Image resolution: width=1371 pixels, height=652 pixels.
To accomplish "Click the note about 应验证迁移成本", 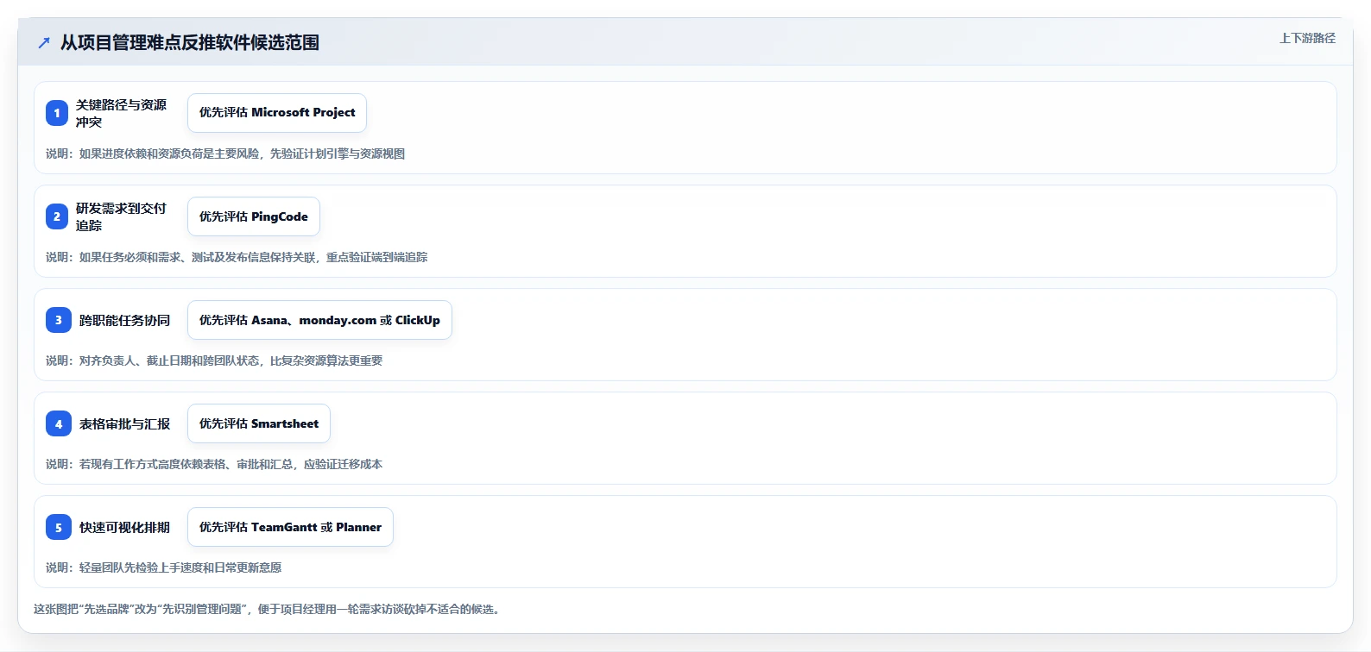I will (x=214, y=464).
